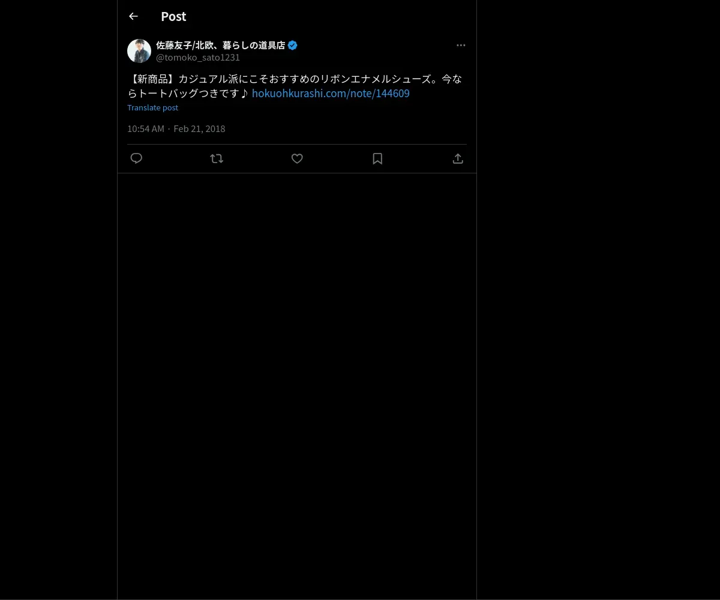This screenshot has height=600, width=720.
Task: Click the Feb 21, 2018 date
Action: click(199, 128)
